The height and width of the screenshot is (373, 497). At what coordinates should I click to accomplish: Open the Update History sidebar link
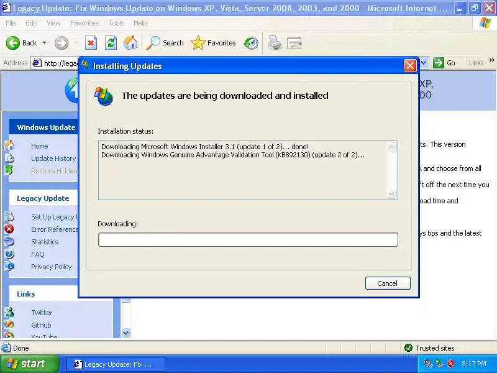53,159
